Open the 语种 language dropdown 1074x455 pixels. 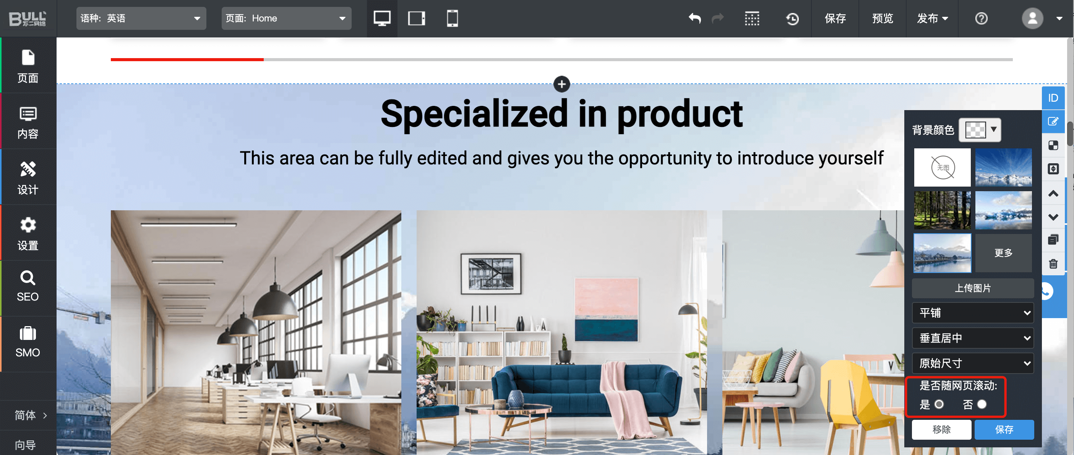coord(141,18)
